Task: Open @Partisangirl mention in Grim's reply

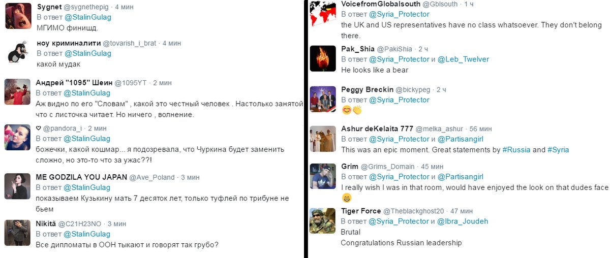Action: coord(460,176)
